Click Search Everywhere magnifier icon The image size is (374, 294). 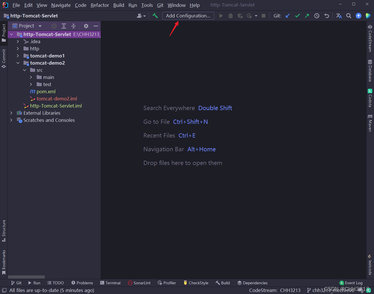tap(349, 16)
